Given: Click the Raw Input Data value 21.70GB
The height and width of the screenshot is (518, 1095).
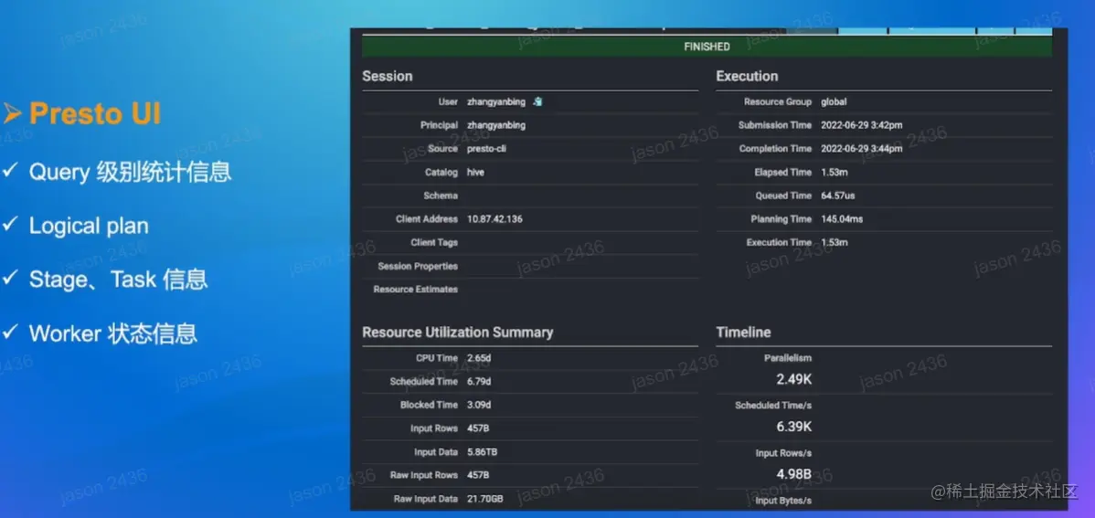Looking at the screenshot, I should tap(484, 499).
